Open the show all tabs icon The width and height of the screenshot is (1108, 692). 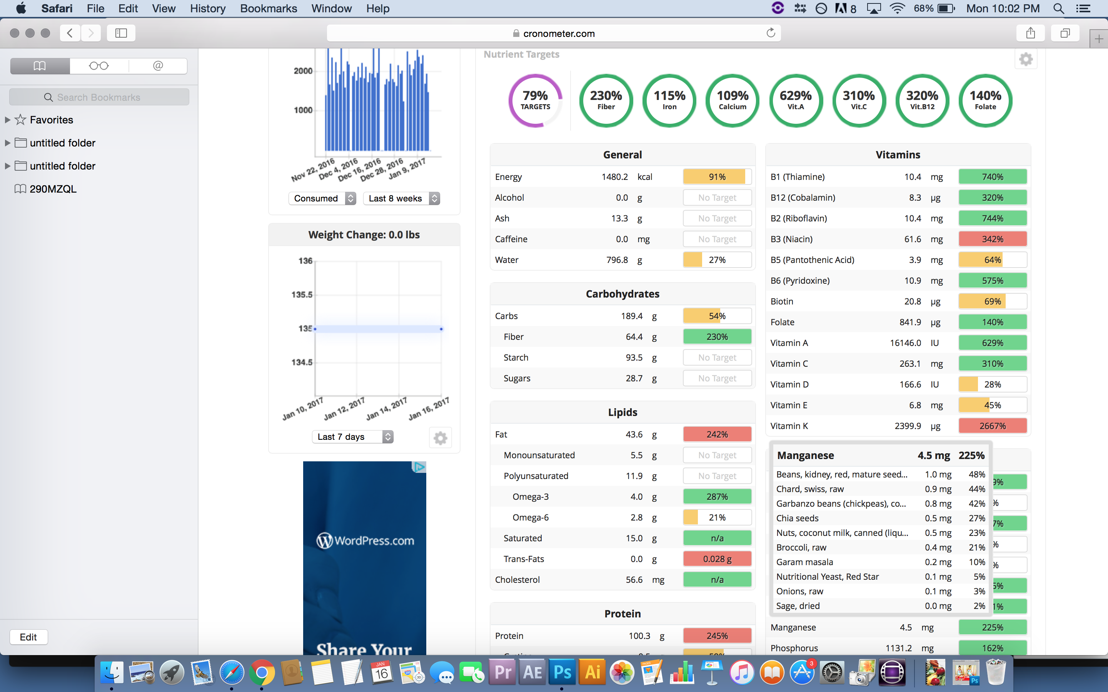tap(1065, 33)
